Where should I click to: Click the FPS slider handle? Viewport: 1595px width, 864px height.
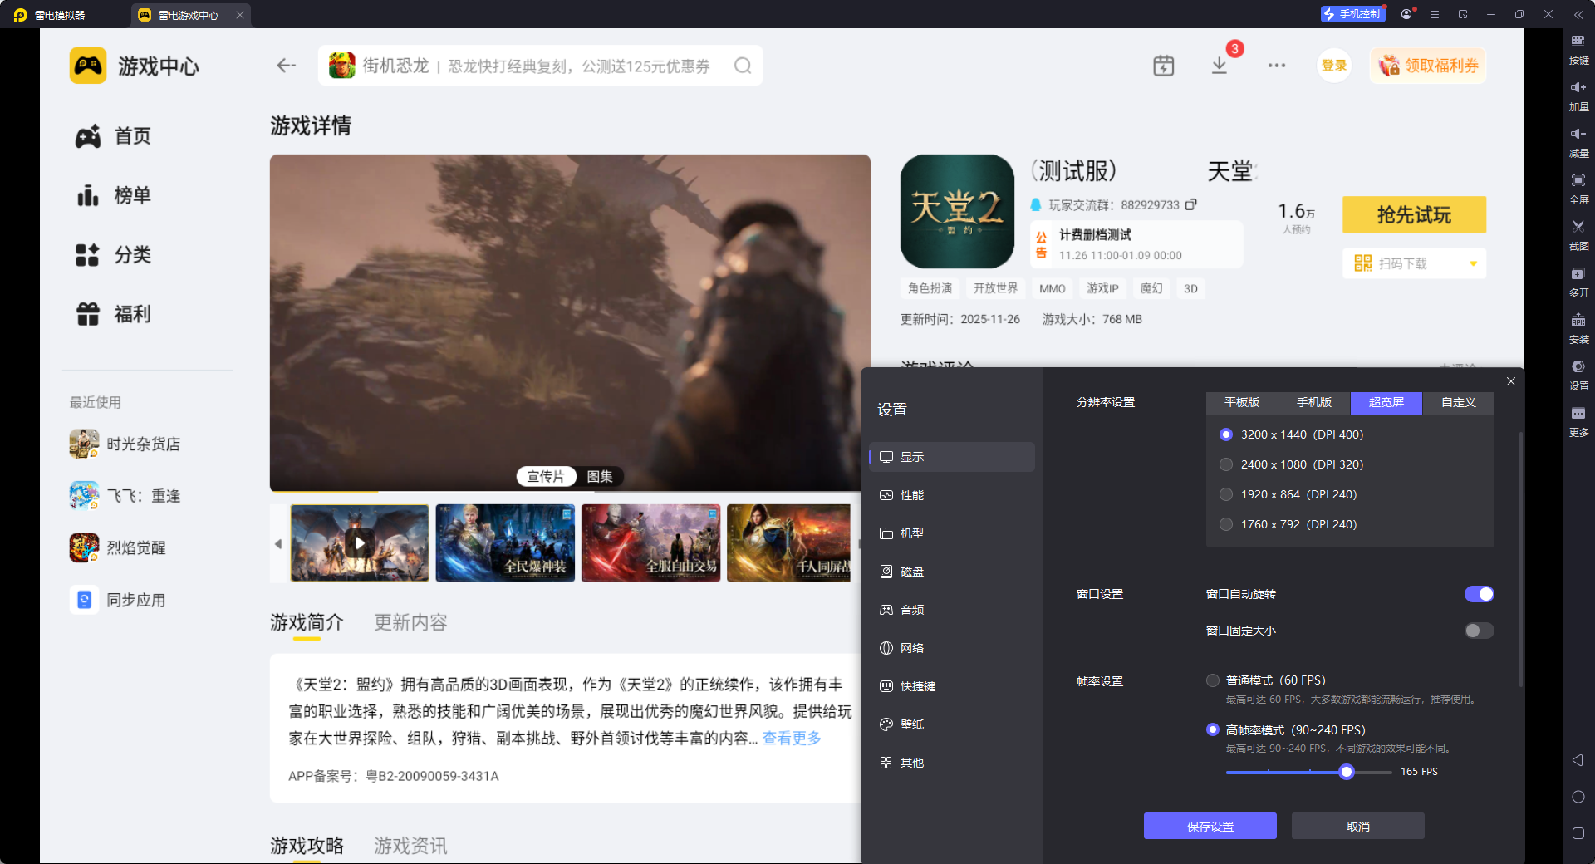tap(1347, 772)
